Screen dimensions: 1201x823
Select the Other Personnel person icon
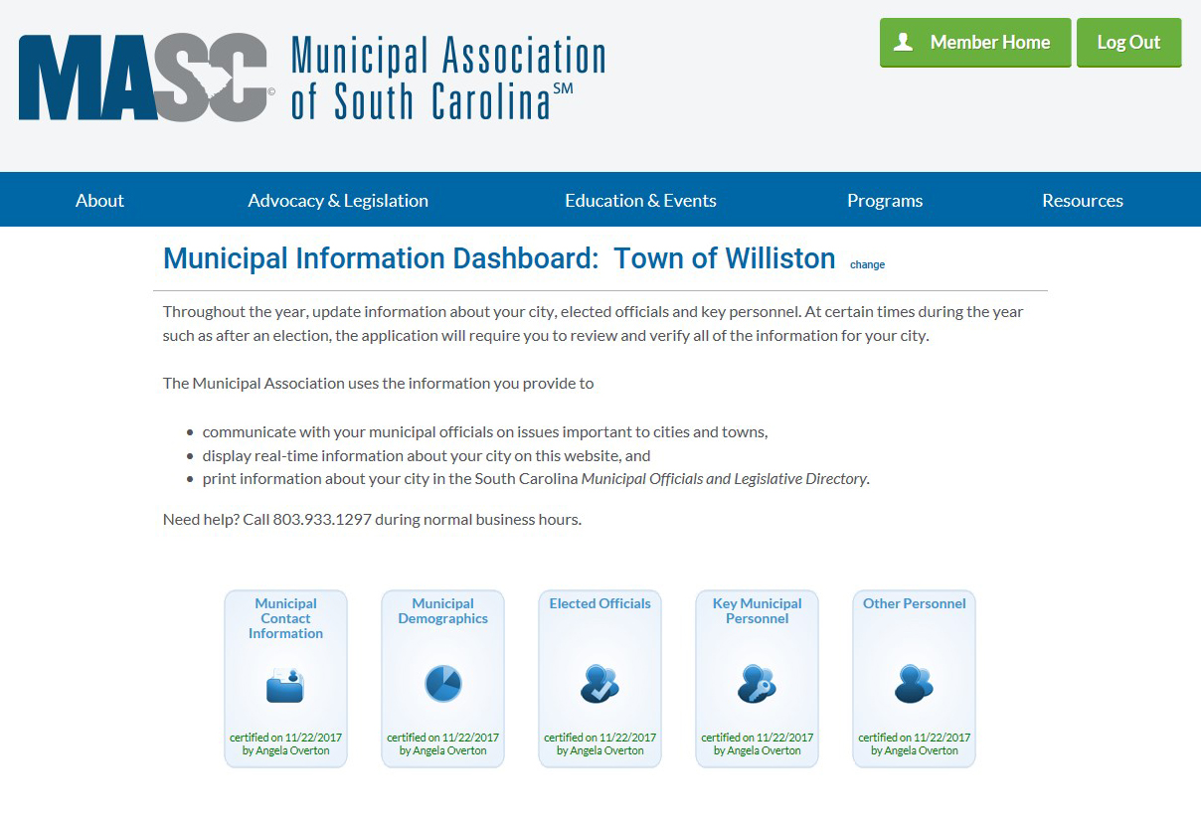point(914,684)
